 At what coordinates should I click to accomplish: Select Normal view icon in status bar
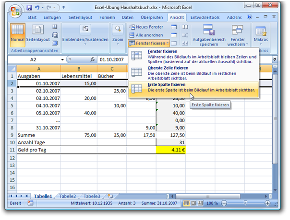click(x=186, y=203)
